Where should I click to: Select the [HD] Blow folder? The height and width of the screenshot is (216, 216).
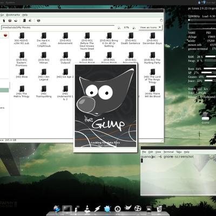(x=22, y=73)
